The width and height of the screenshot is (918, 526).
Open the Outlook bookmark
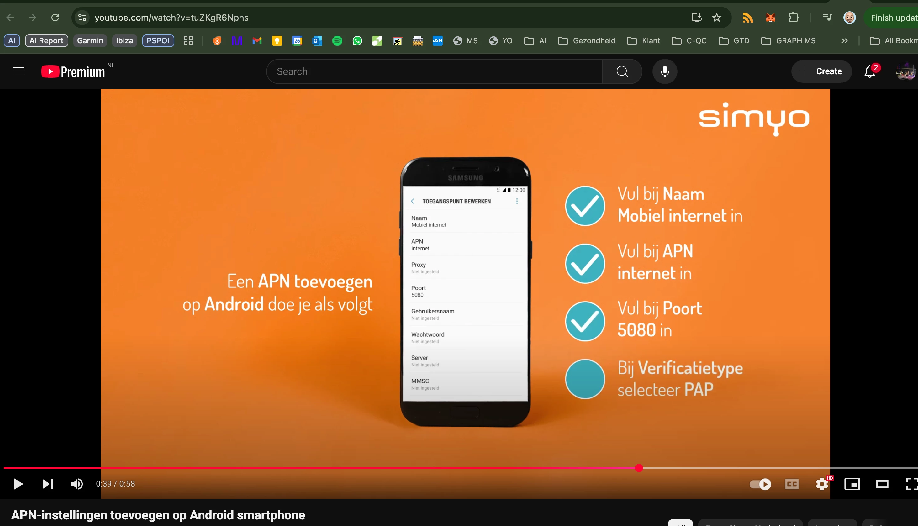pyautogui.click(x=317, y=41)
